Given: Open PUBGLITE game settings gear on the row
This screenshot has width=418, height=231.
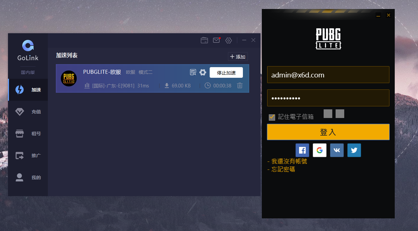Looking at the screenshot, I should [203, 72].
